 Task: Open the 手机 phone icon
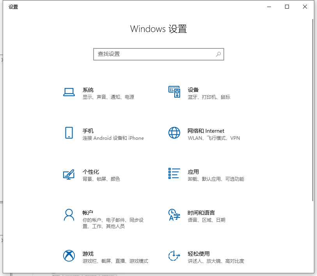point(69,133)
